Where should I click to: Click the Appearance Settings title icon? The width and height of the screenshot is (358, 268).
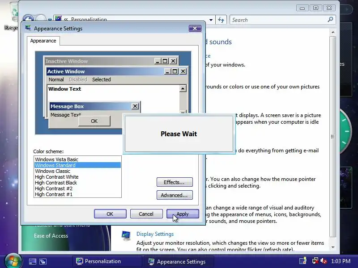click(28, 28)
